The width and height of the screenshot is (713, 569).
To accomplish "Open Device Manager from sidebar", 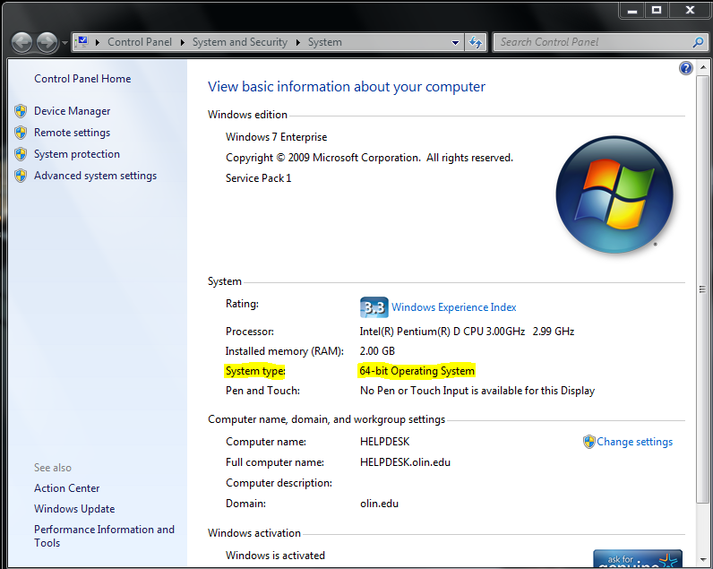I will pyautogui.click(x=73, y=111).
